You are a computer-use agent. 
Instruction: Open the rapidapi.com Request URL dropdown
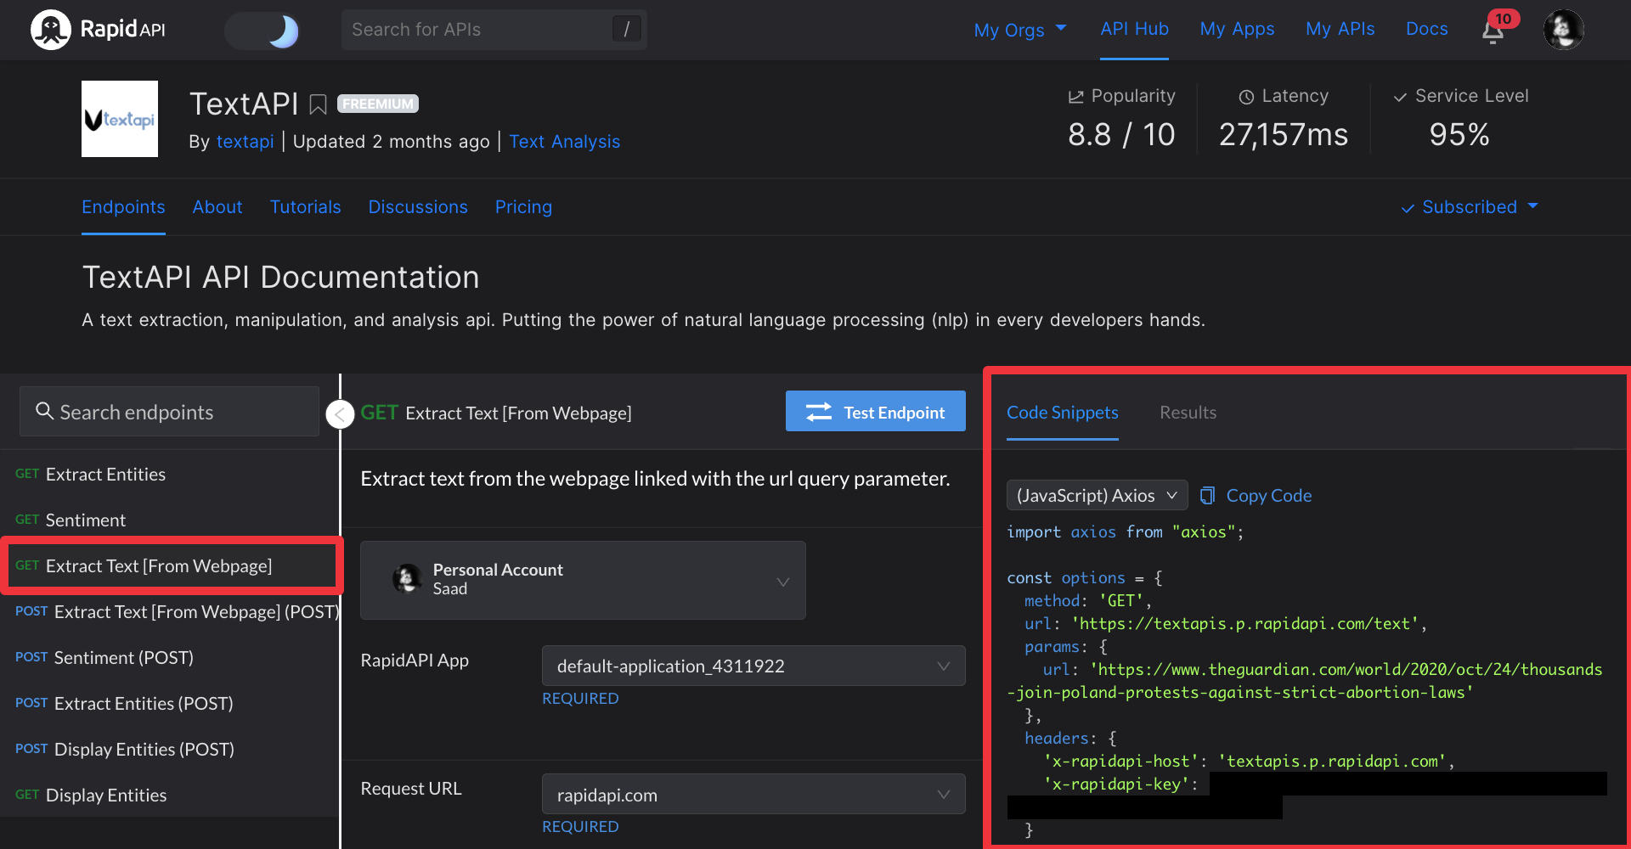click(753, 795)
